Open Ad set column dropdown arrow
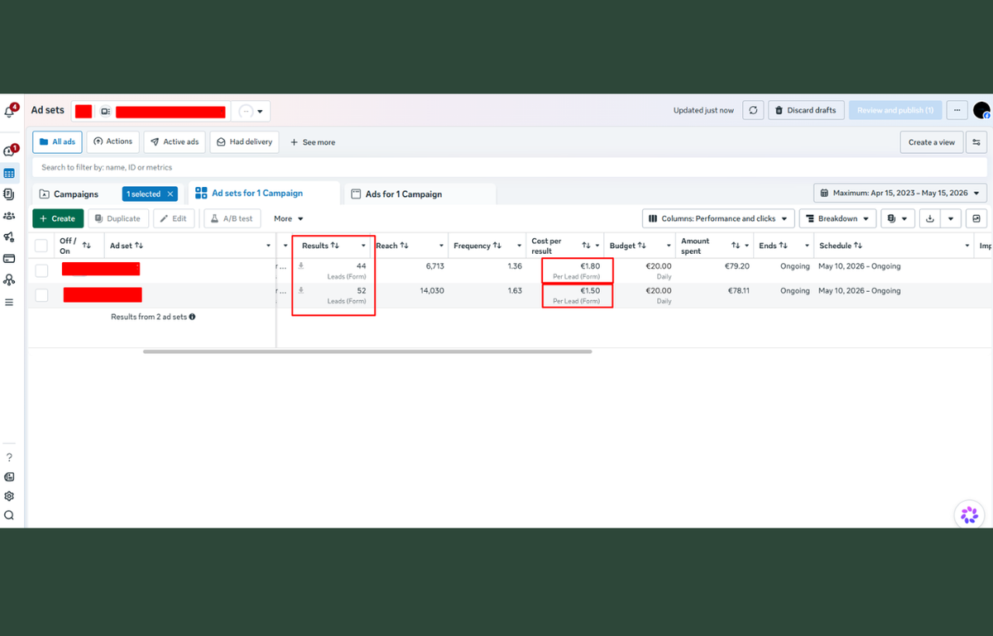 pos(268,246)
